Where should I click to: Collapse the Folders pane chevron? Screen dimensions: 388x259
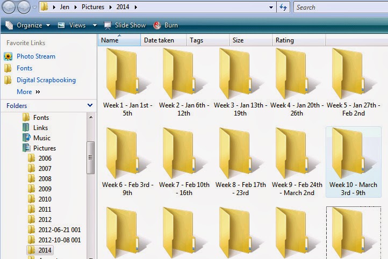(x=90, y=105)
